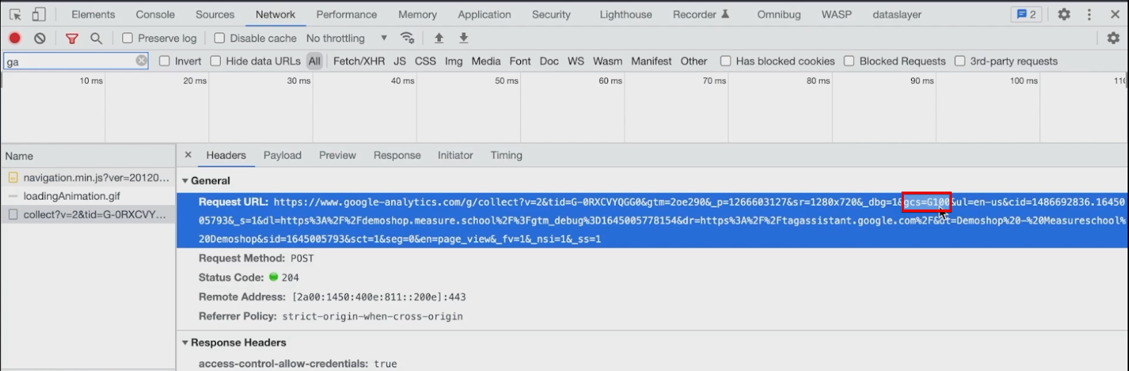Show the Initiator tab of request

point(455,155)
